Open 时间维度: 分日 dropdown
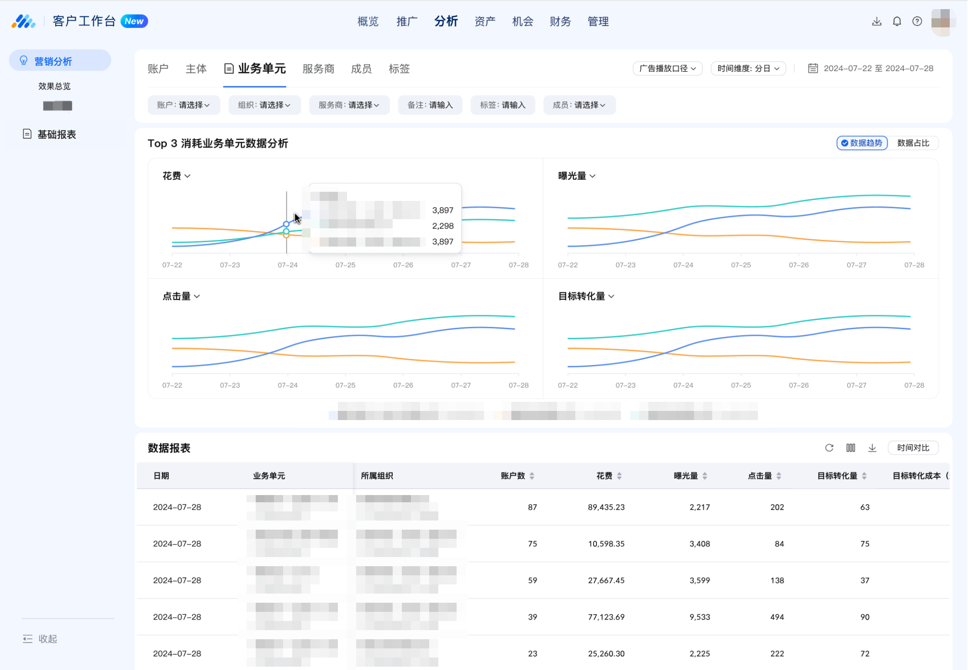This screenshot has width=968, height=670. coord(748,68)
